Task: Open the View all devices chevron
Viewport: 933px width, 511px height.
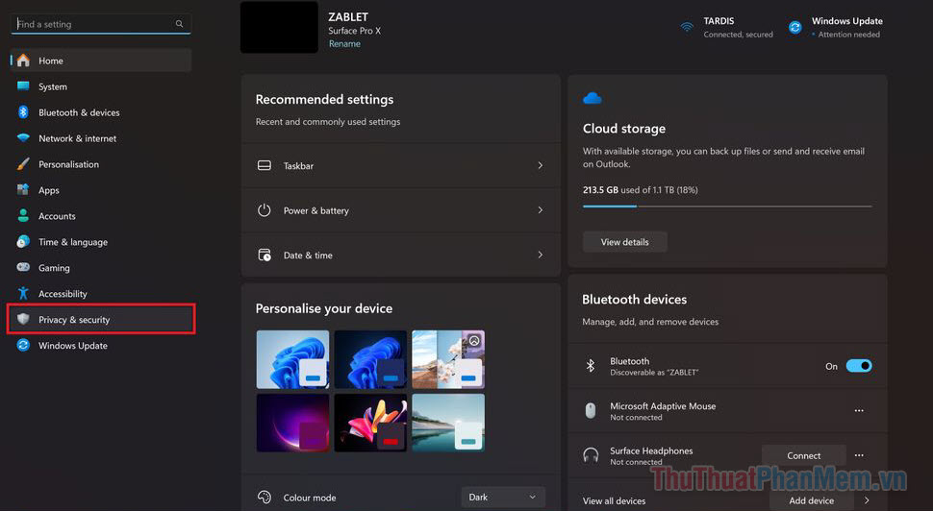Action: point(867,500)
